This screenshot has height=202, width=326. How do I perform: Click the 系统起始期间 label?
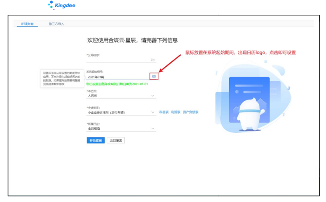95,72
